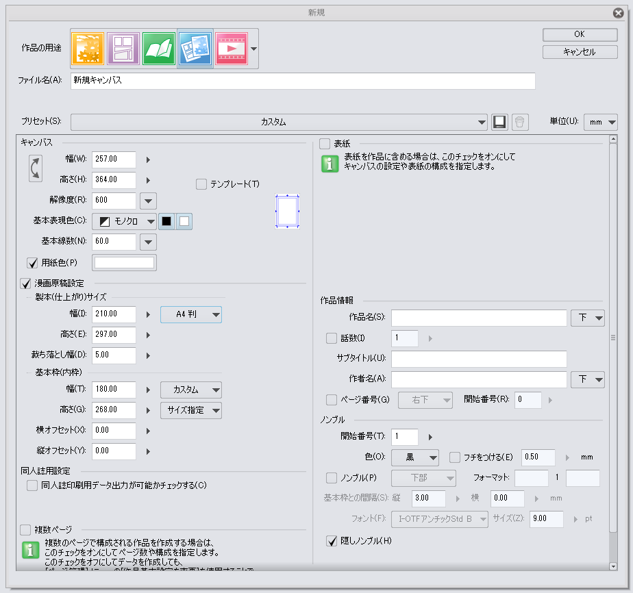This screenshot has height=593, width=633.
Task: Open the folio 色 黒 dropdown
Action: pyautogui.click(x=415, y=457)
